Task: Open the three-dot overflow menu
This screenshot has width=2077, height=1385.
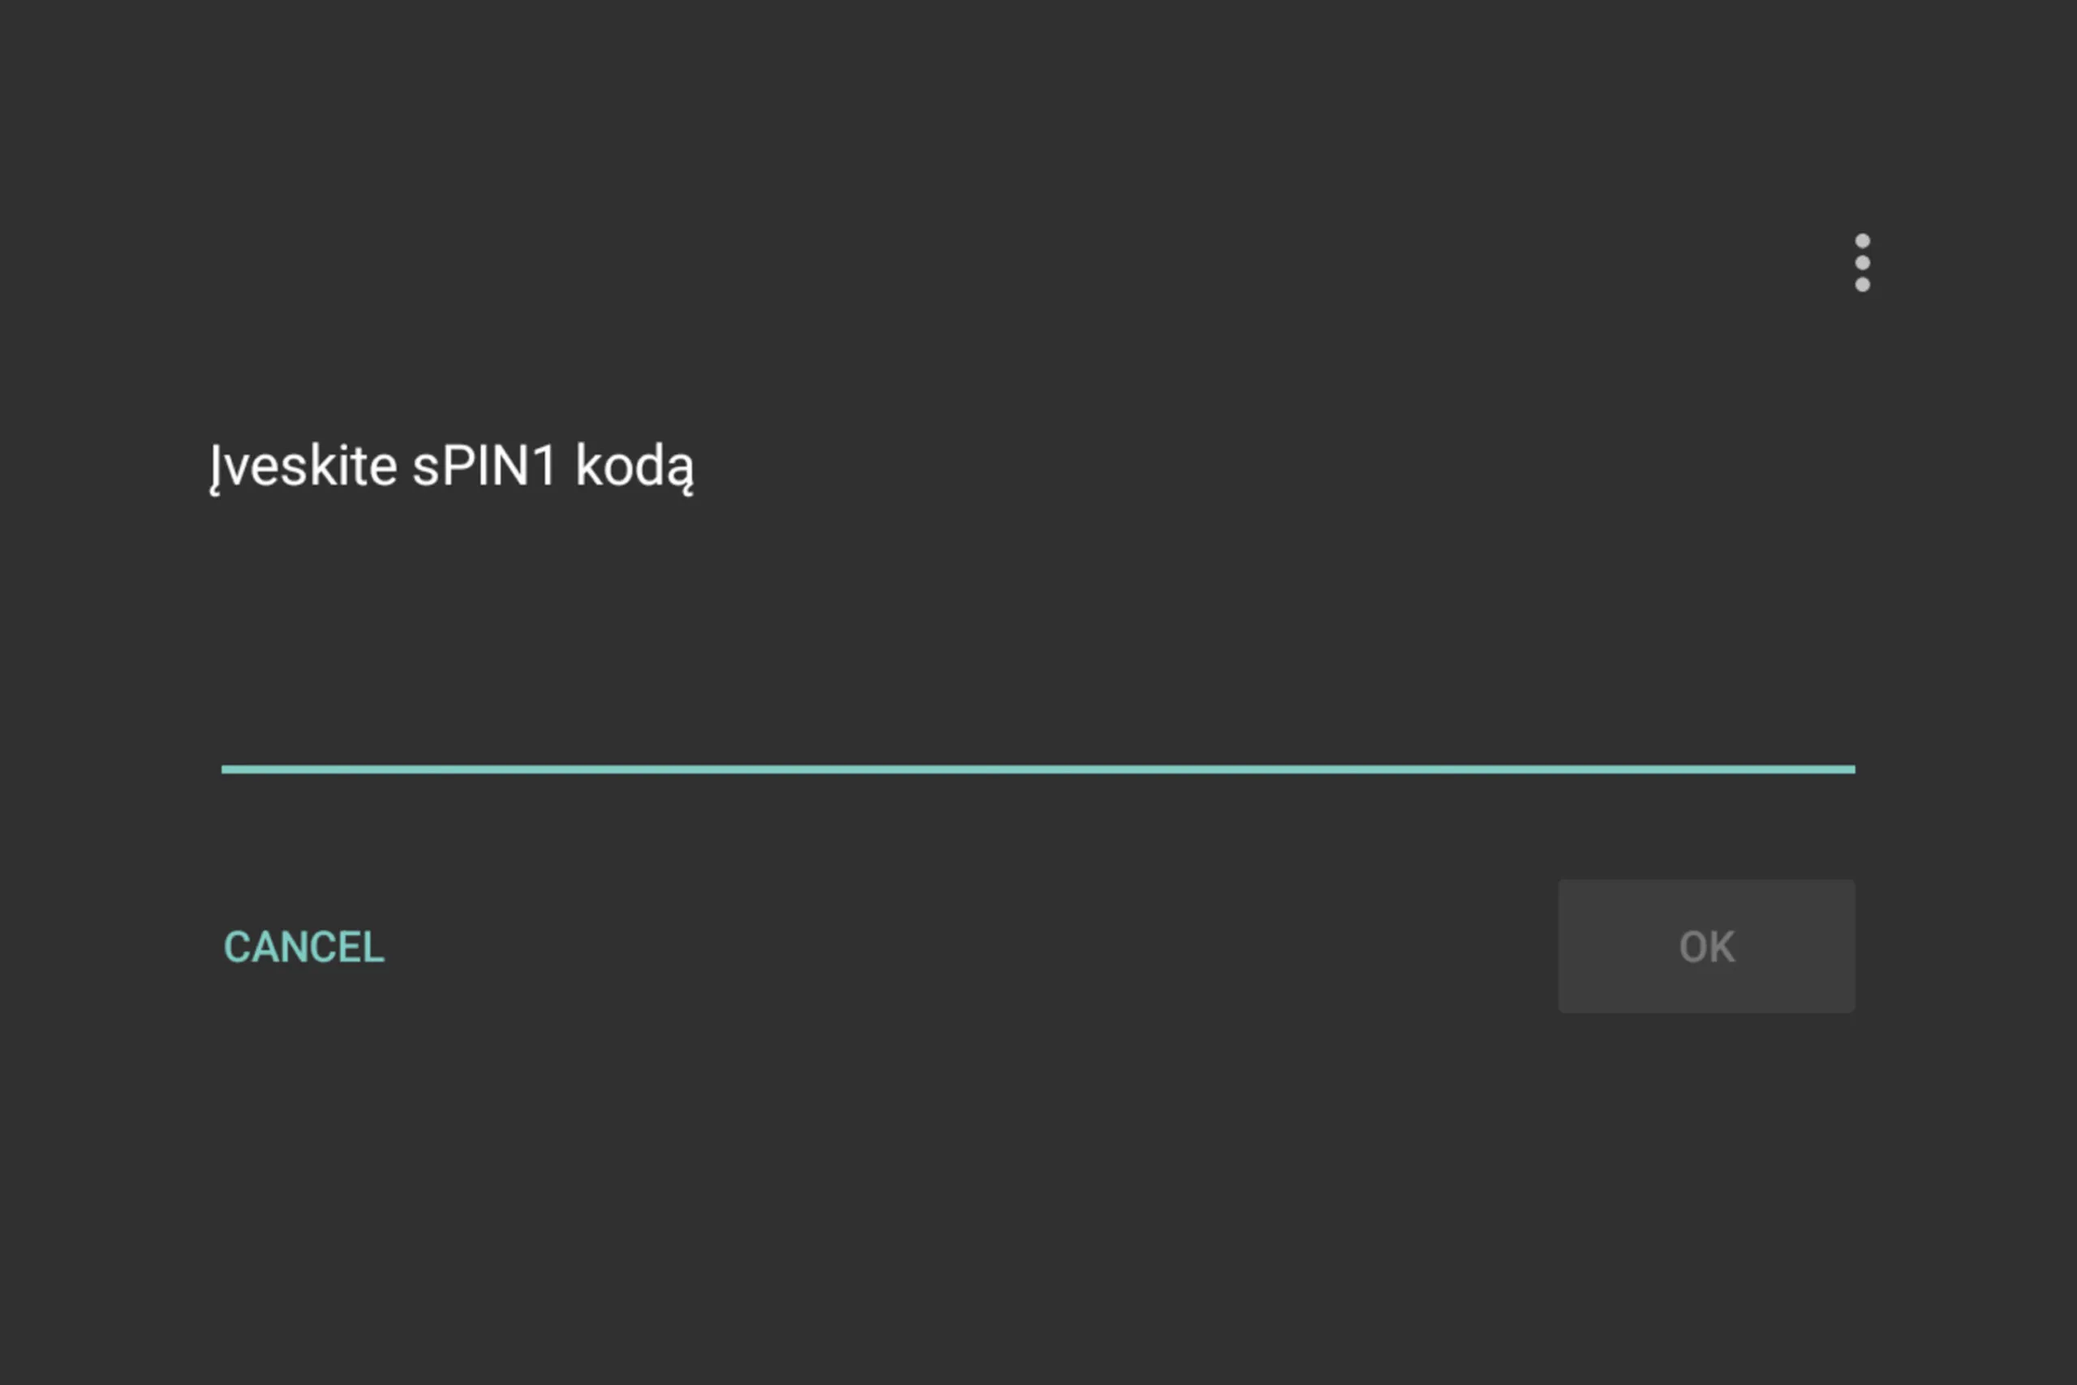Action: tap(1863, 262)
